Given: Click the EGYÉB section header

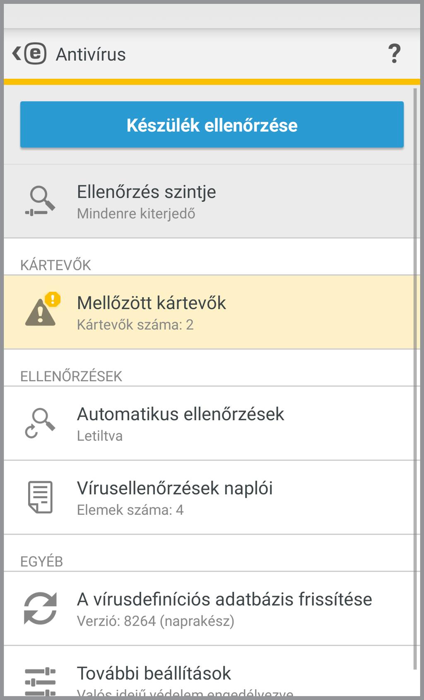Looking at the screenshot, I should point(41,562).
